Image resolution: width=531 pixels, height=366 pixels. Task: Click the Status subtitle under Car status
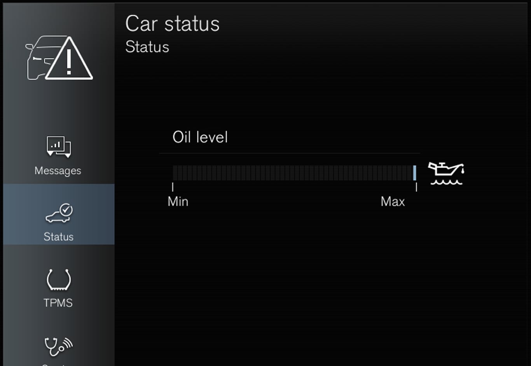point(147,47)
